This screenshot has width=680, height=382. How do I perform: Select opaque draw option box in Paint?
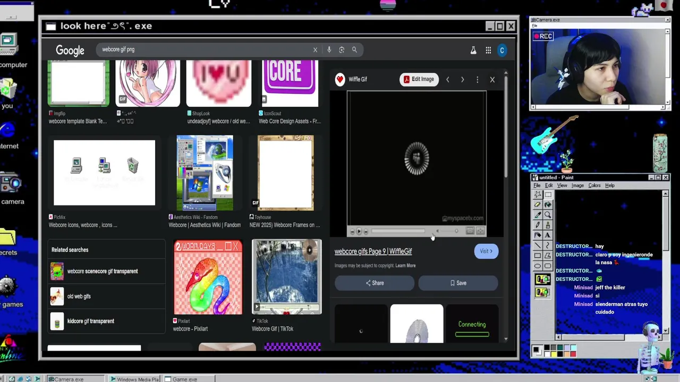[x=542, y=280]
